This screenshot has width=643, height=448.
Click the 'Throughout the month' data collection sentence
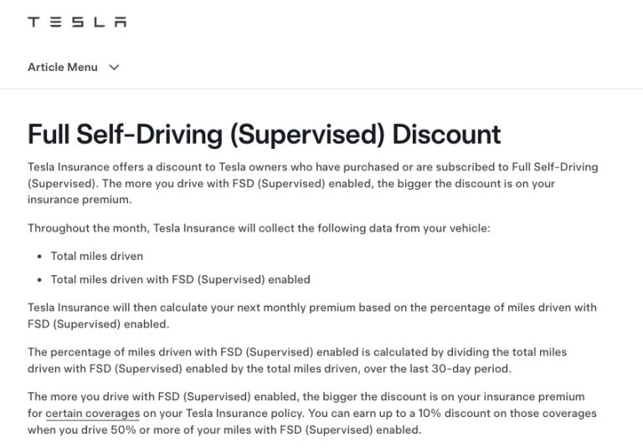point(259,228)
